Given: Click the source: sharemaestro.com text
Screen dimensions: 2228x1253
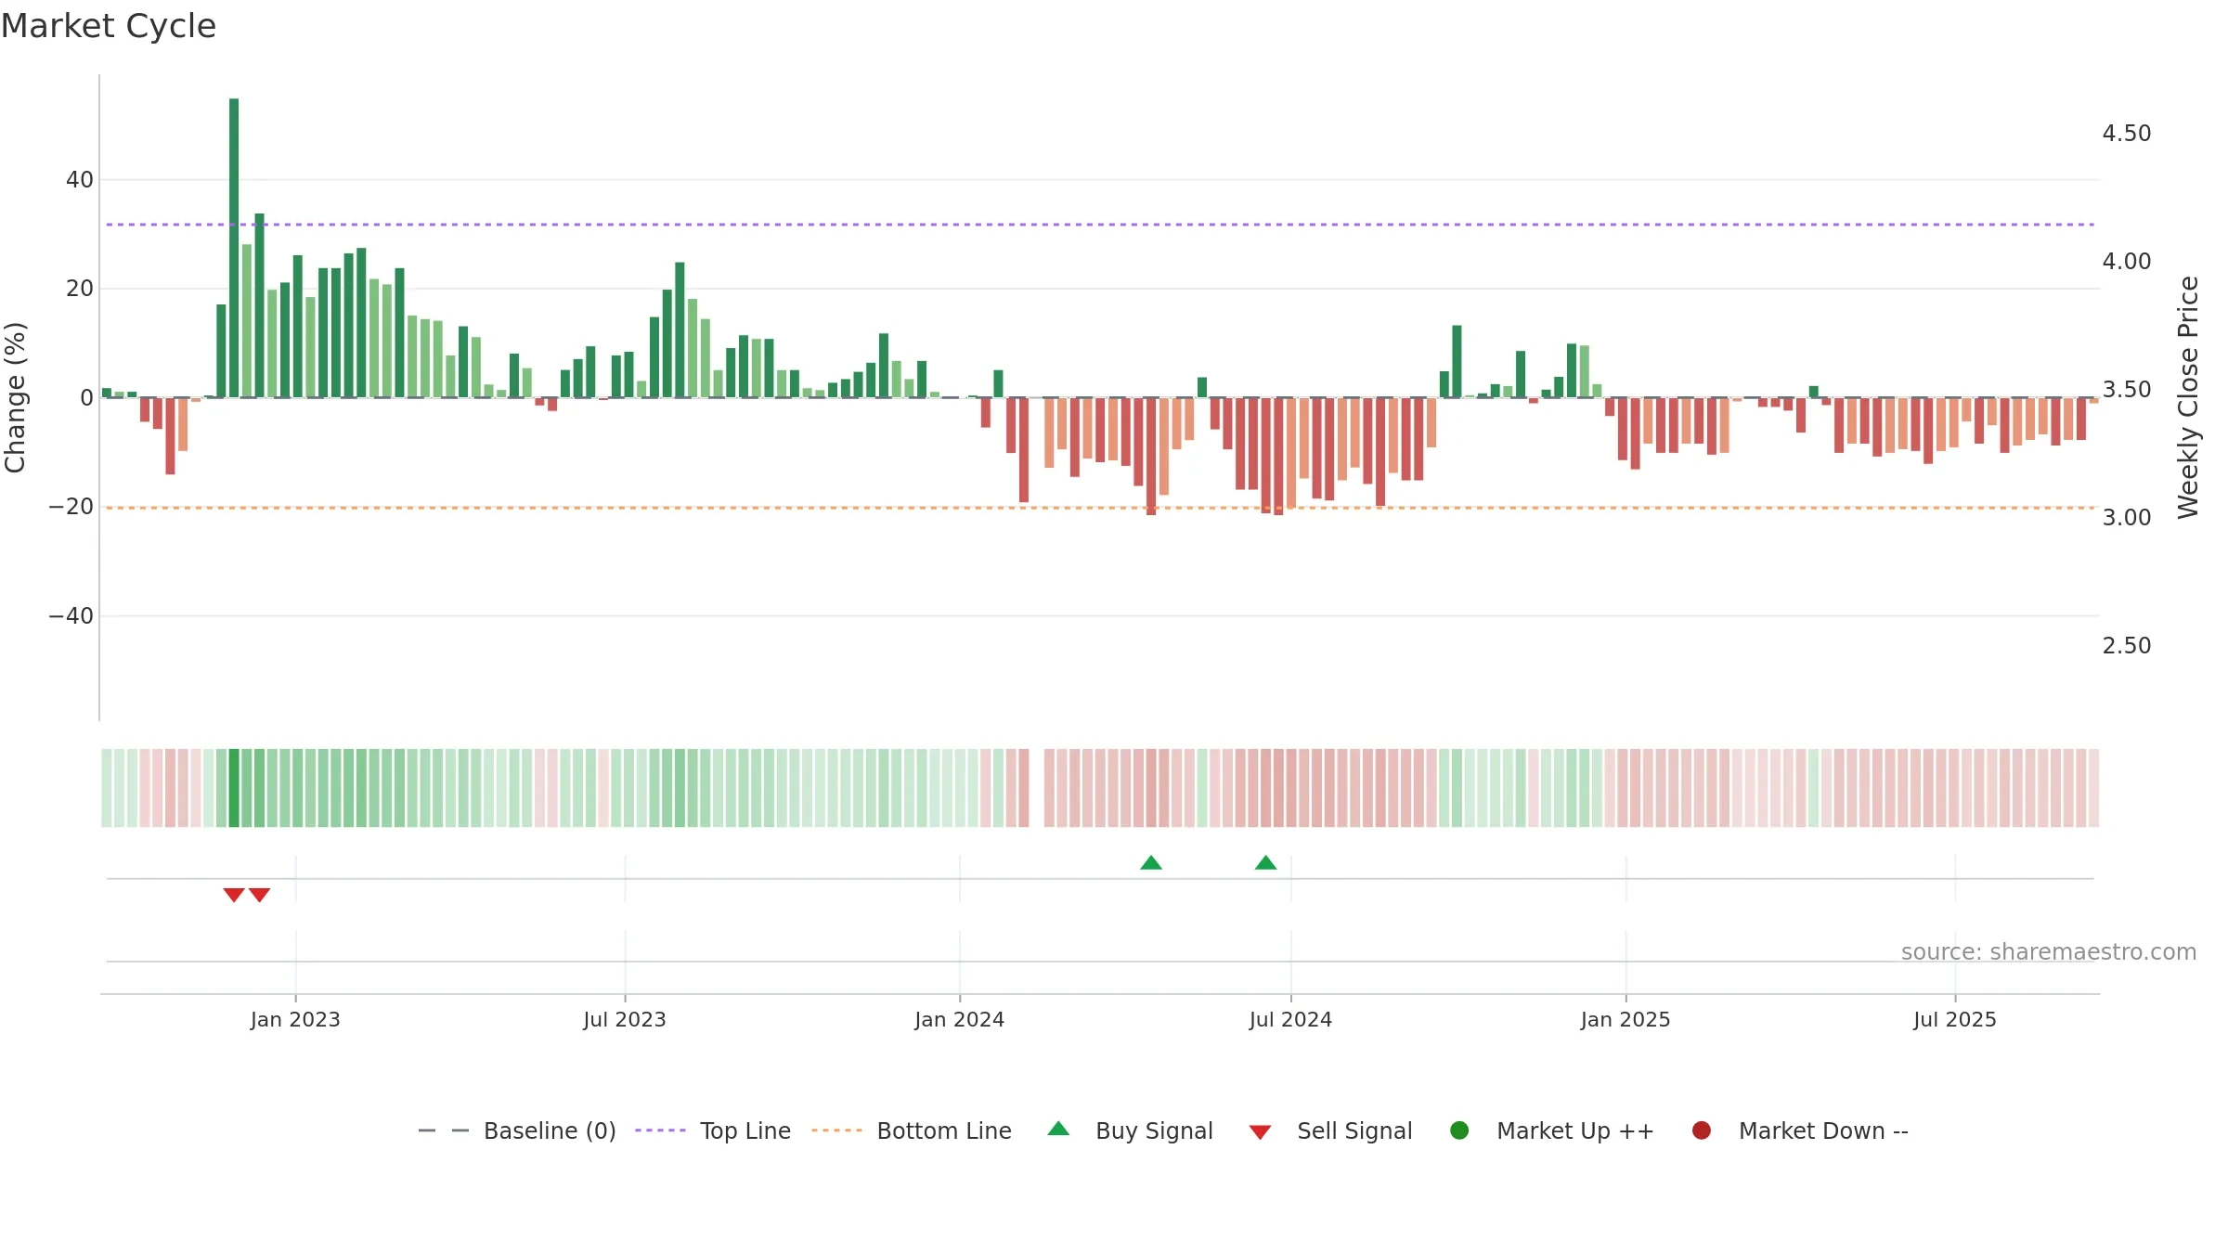Looking at the screenshot, I should (2049, 951).
